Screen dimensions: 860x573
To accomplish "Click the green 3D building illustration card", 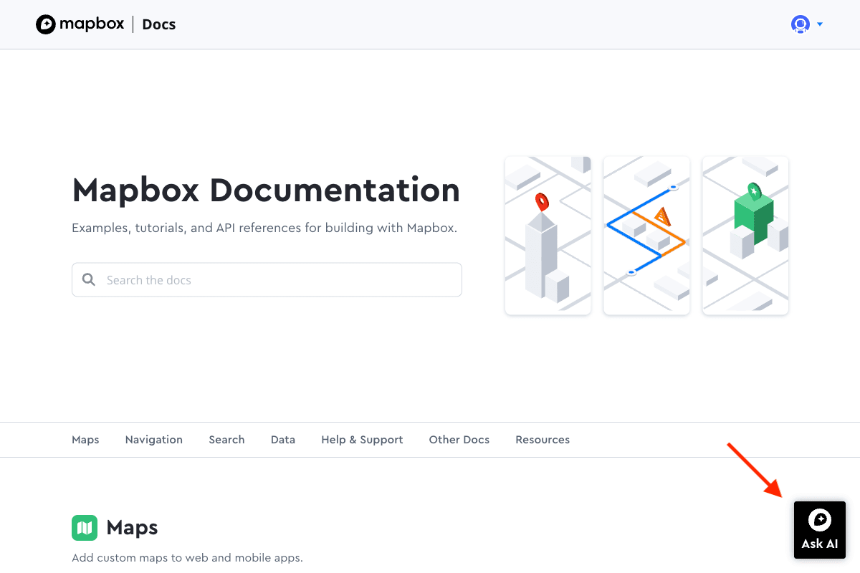I will point(745,236).
